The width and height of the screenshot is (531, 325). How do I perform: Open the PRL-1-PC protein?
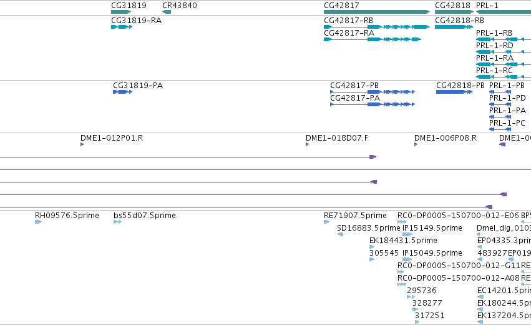[507, 123]
